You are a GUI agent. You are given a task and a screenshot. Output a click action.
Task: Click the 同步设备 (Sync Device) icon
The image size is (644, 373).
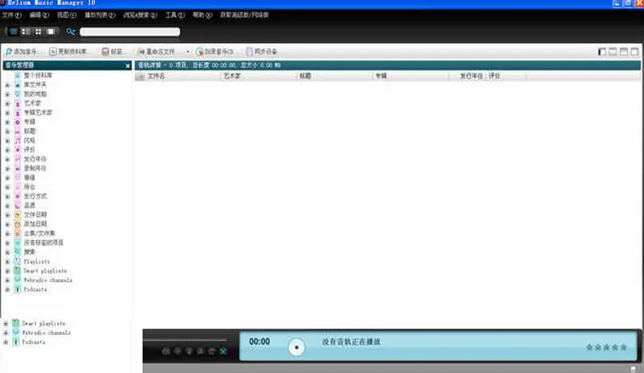tap(261, 51)
